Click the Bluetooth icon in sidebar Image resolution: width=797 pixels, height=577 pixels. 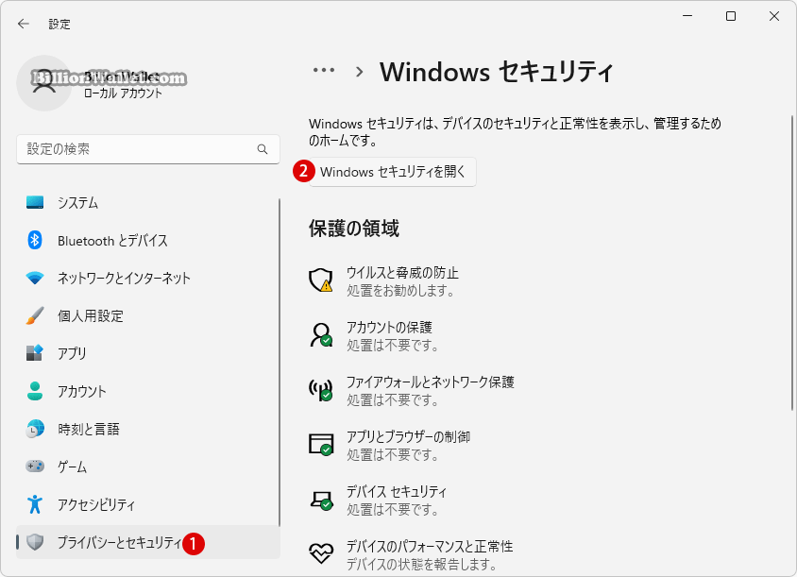(x=35, y=240)
